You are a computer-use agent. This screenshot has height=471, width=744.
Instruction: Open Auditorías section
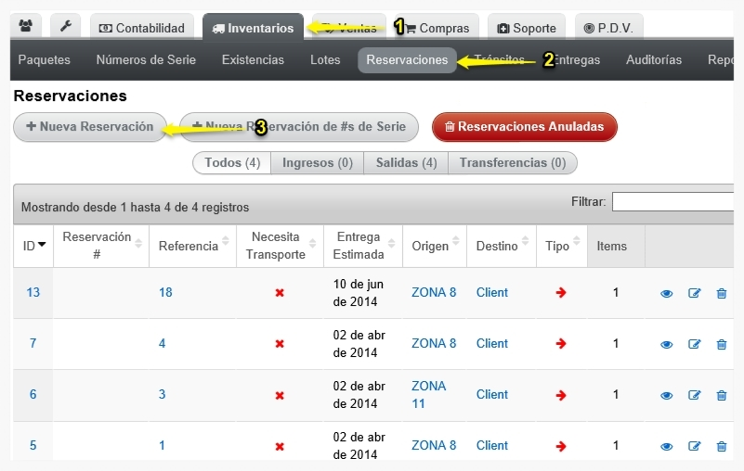point(653,59)
